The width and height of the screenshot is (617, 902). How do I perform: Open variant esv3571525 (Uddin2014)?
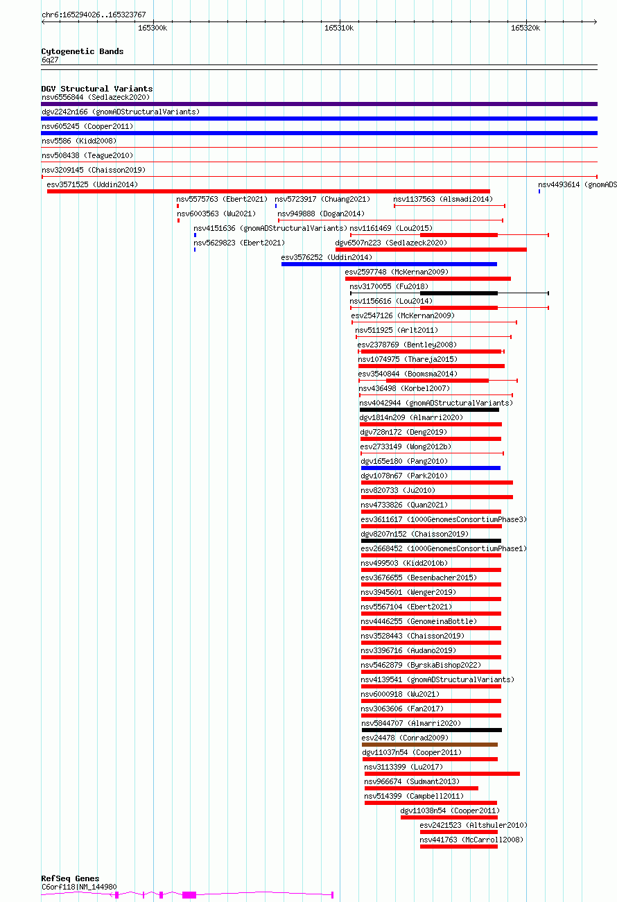[x=92, y=184]
